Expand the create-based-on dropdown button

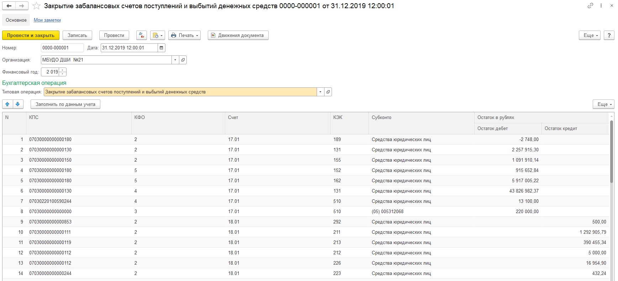click(x=157, y=35)
